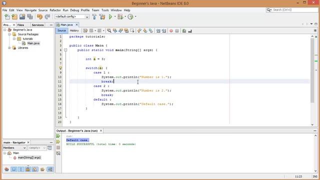Open the Refactor menu
Image resolution: width=320 pixels, height=180 pixels.
pos(55,10)
